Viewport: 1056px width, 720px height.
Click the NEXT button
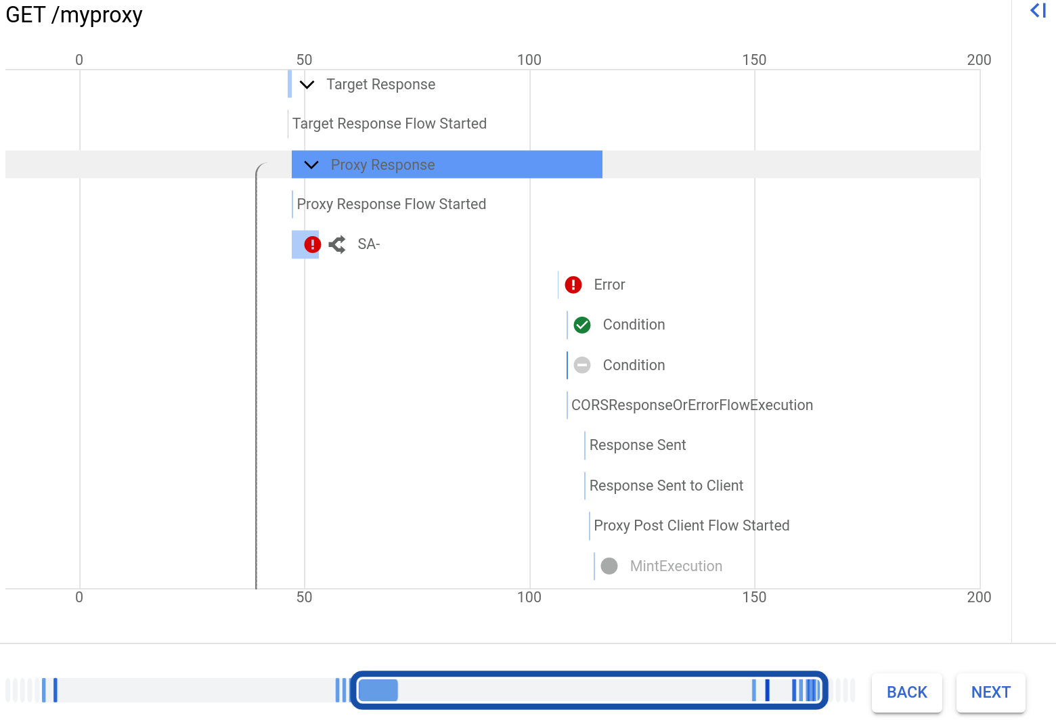point(990,692)
